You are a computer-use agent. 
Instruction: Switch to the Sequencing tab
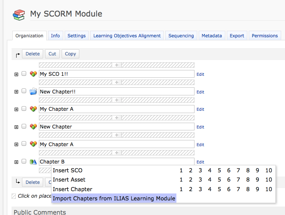click(181, 36)
